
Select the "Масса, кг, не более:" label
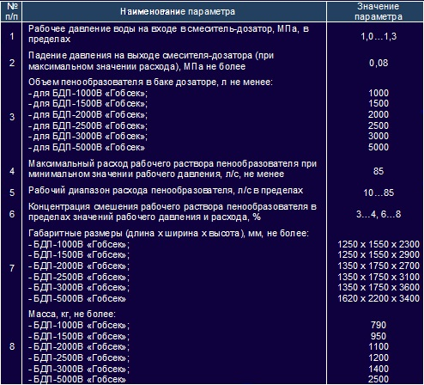(x=72, y=314)
